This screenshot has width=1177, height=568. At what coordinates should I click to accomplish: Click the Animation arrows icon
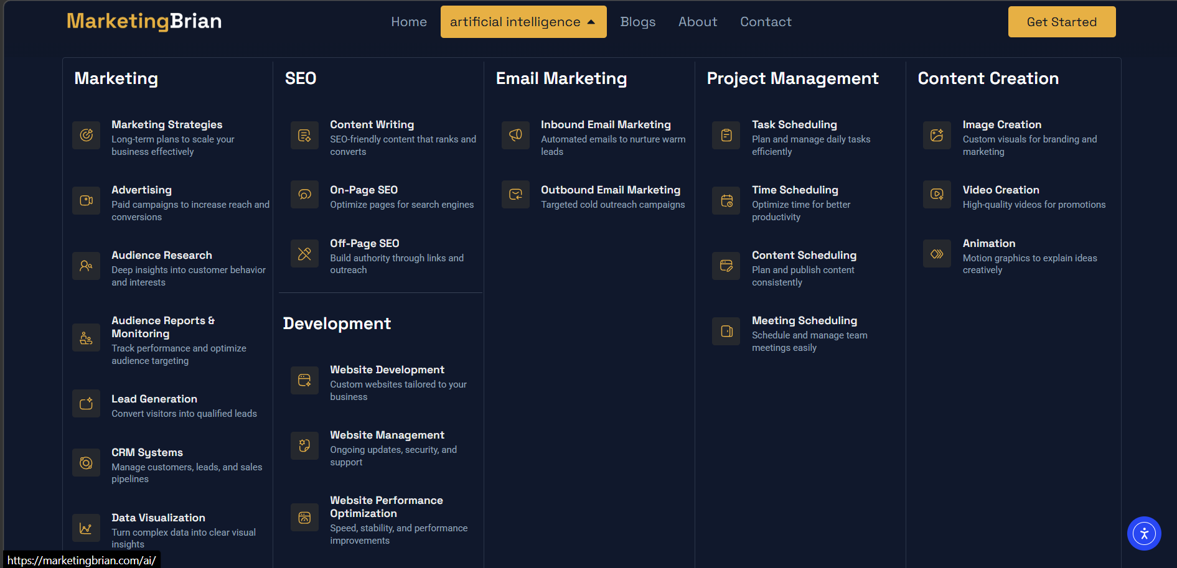[937, 254]
